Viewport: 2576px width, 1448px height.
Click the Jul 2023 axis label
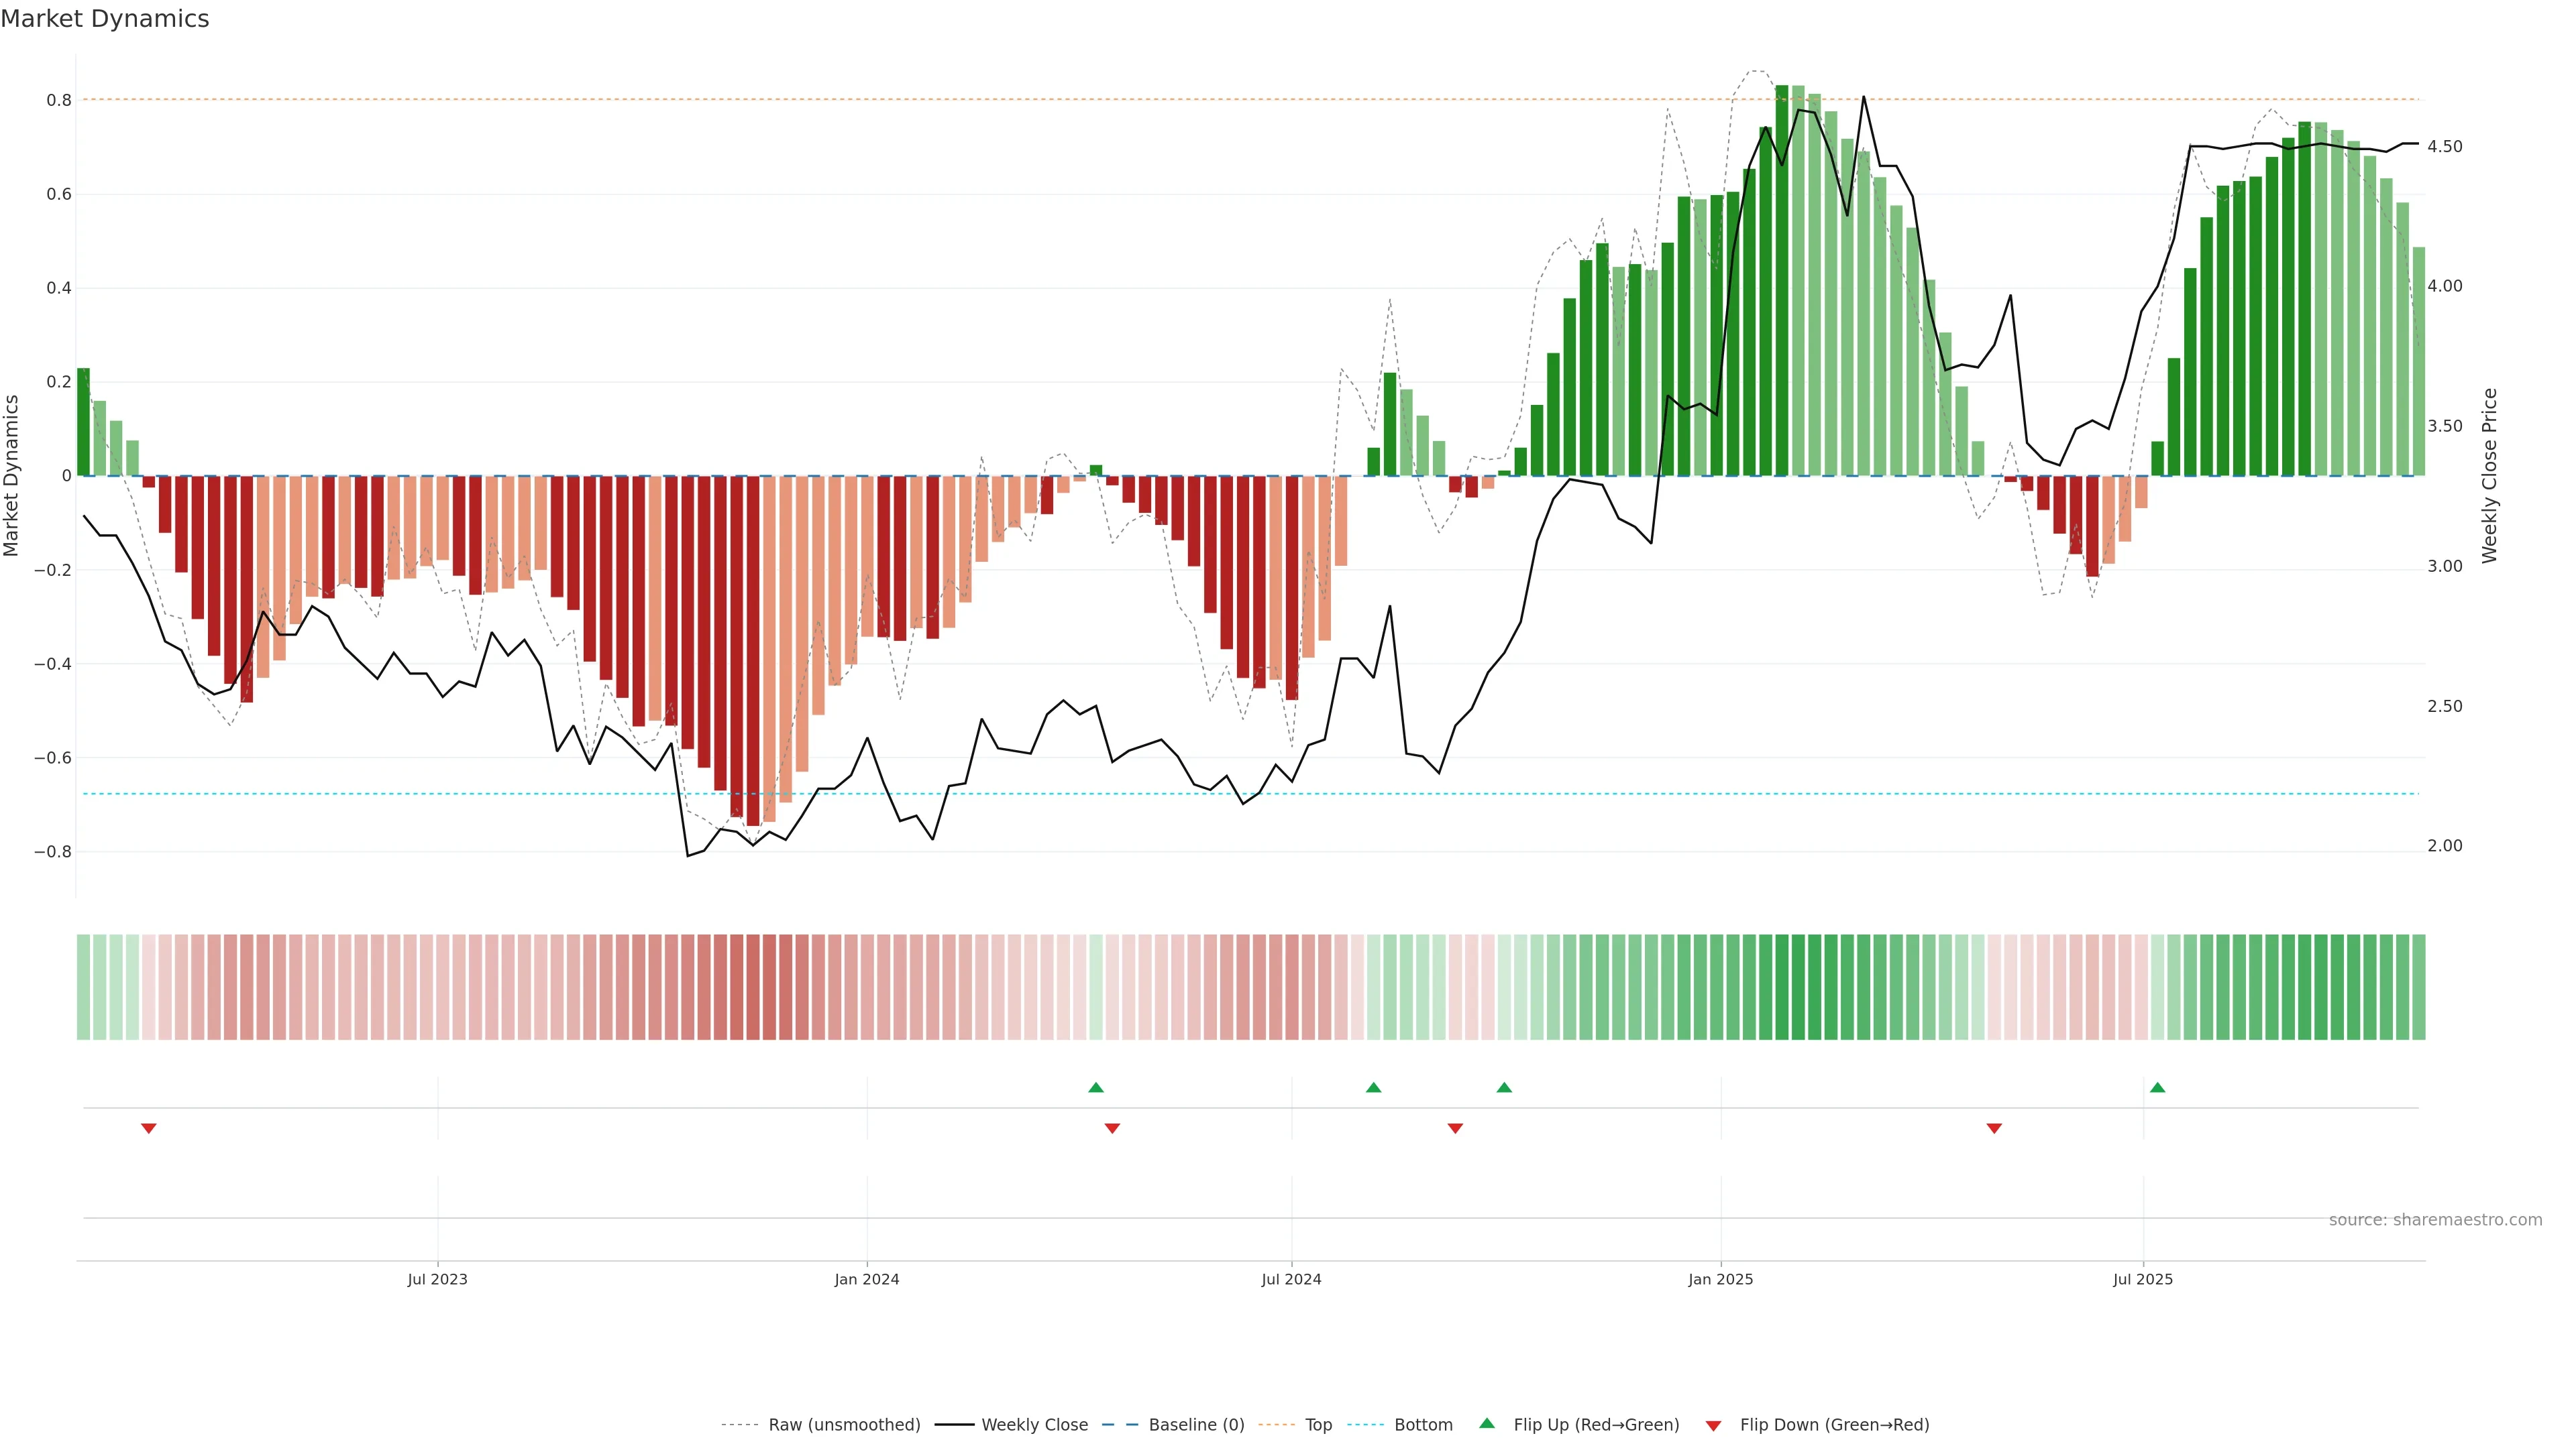point(437,1279)
